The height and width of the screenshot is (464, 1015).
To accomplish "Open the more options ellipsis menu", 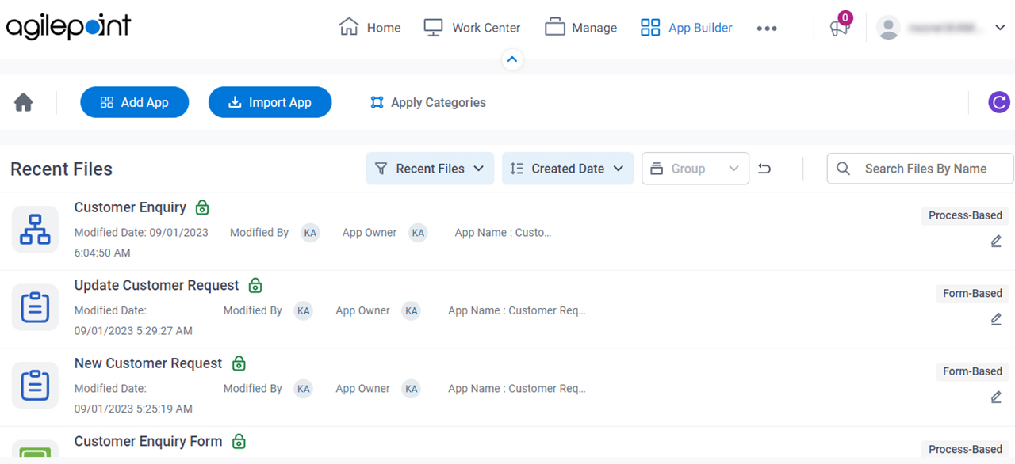I will (x=767, y=28).
